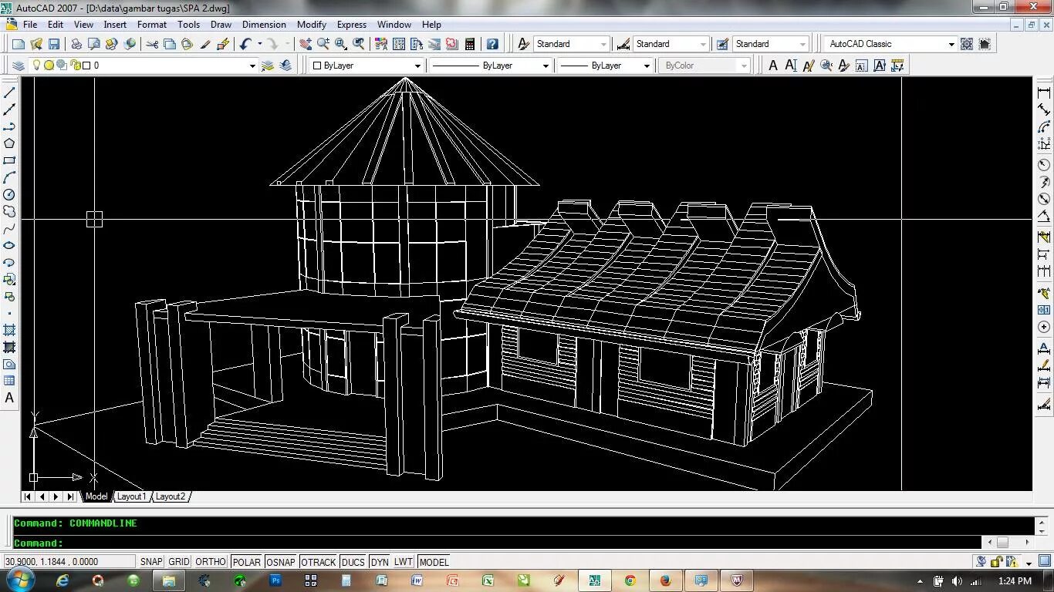Click the Command prompt input line

(x=497, y=543)
